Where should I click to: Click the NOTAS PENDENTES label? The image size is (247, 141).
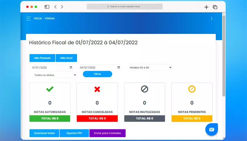[192, 112]
